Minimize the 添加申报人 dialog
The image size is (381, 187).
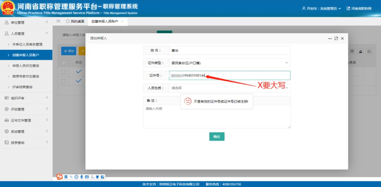point(330,39)
